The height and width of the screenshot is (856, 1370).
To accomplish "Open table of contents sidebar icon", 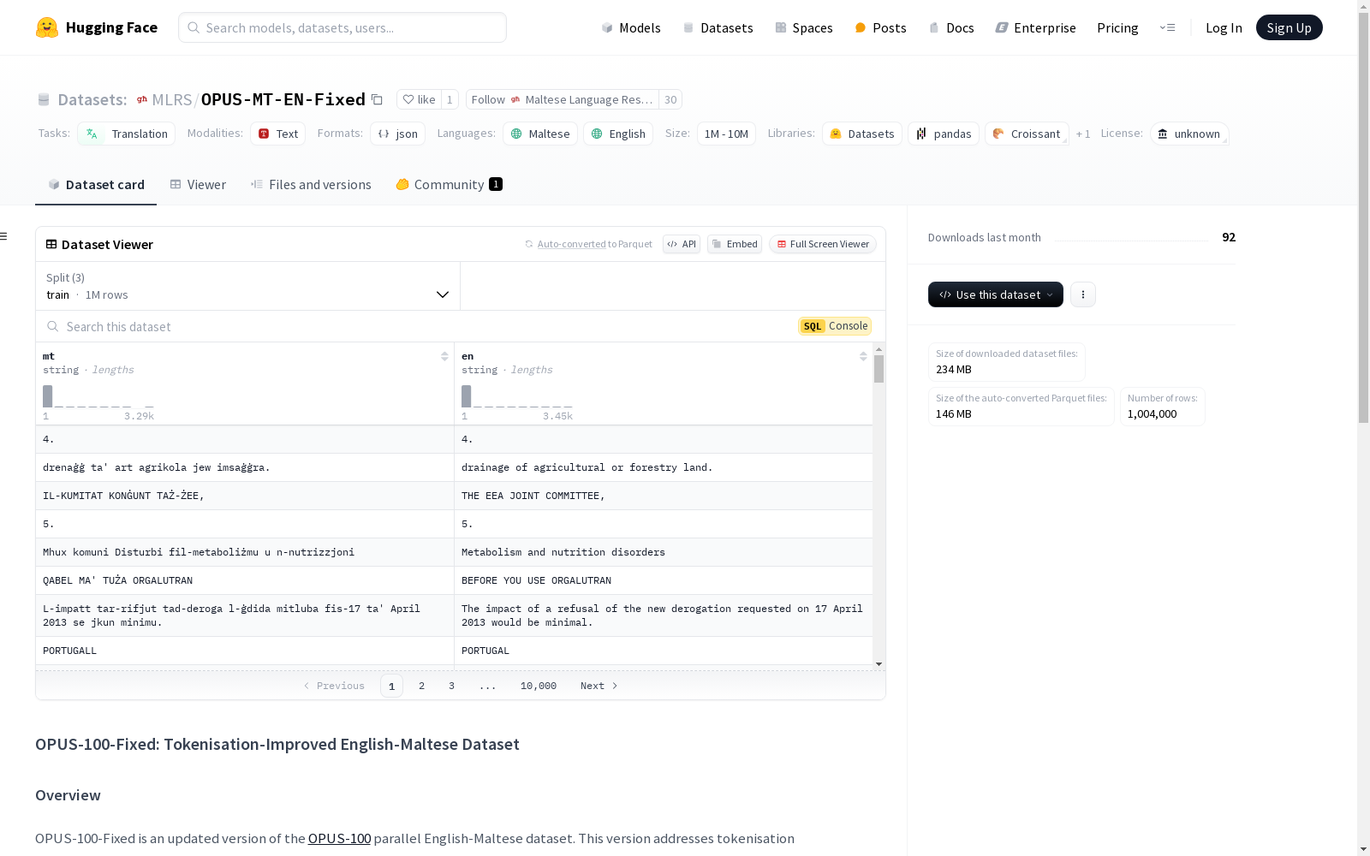I will click(x=4, y=236).
